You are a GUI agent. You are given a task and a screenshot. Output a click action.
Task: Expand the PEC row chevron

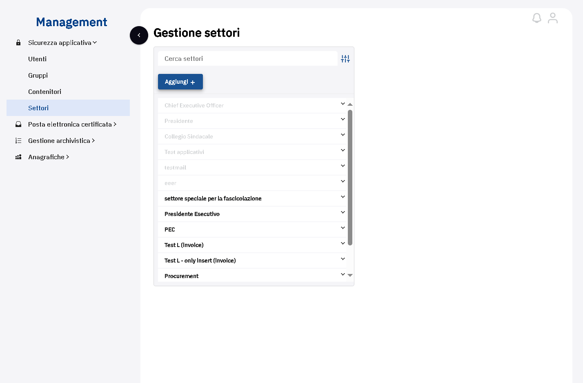point(343,228)
